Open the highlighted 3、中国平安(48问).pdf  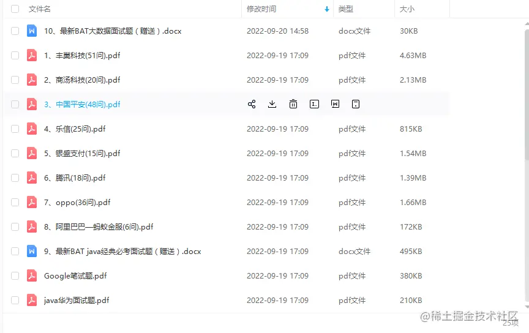tap(82, 104)
